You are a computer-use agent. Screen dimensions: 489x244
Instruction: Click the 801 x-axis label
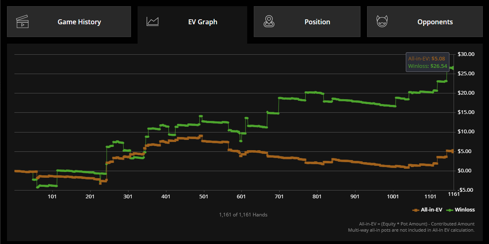click(317, 197)
